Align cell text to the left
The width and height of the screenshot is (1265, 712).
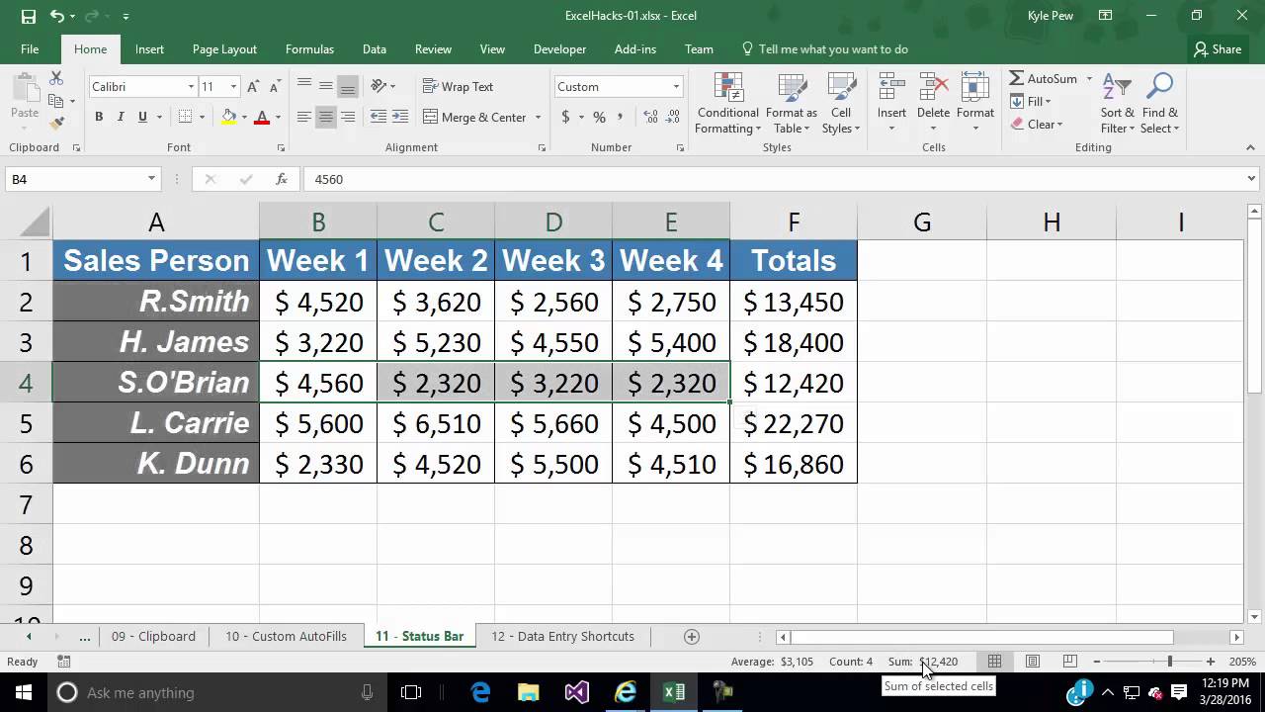[x=303, y=117]
